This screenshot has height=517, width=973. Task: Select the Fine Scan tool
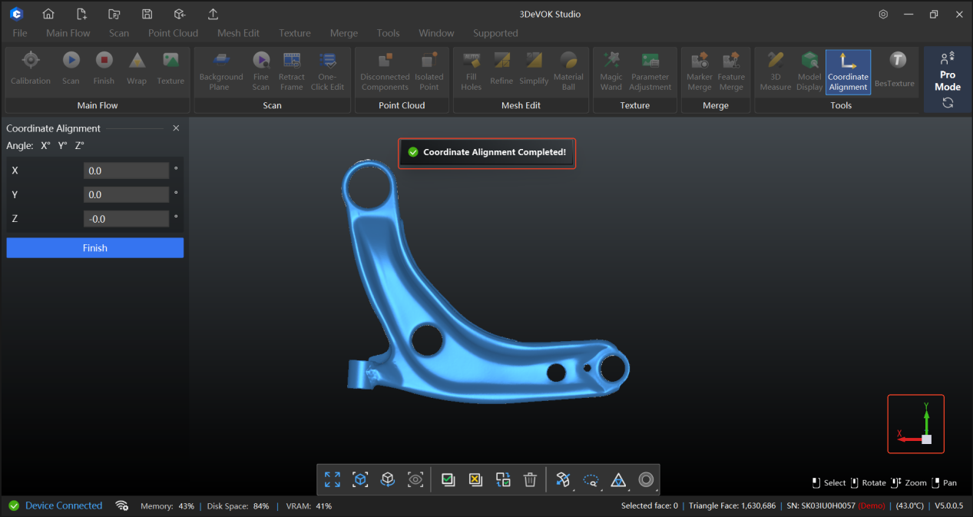tap(261, 71)
